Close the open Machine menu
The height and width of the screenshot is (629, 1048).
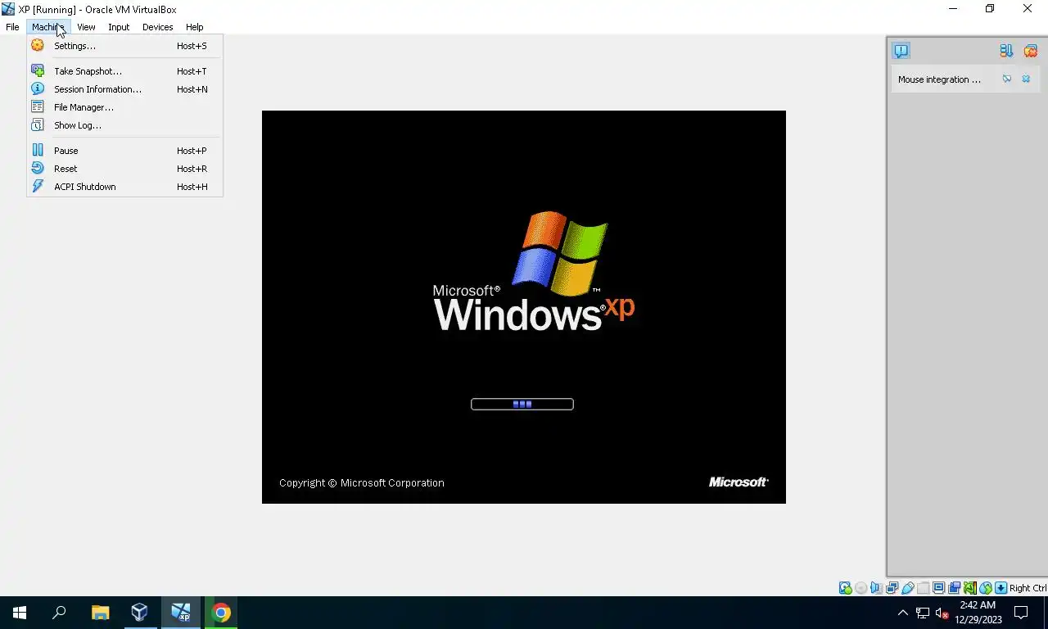click(47, 27)
